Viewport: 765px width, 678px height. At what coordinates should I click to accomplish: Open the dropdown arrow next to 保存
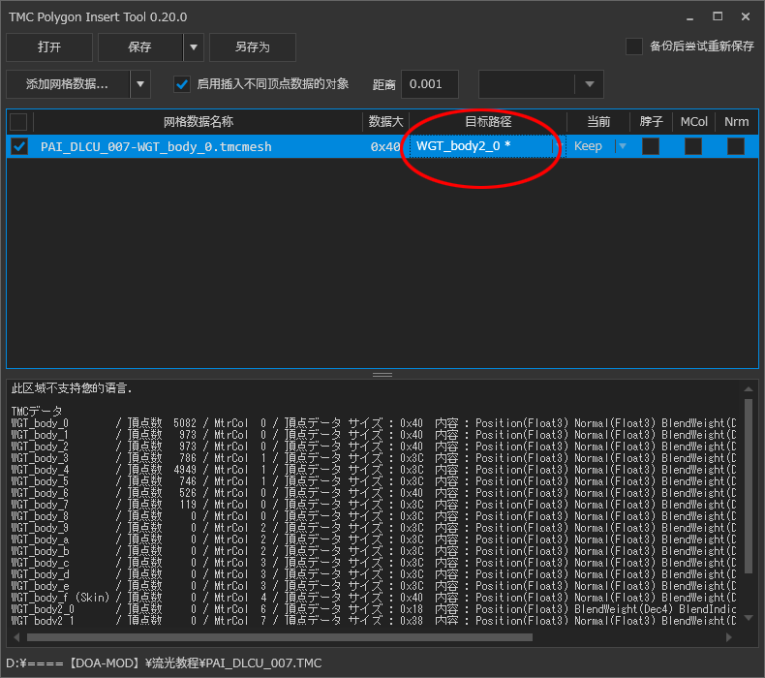tap(194, 47)
